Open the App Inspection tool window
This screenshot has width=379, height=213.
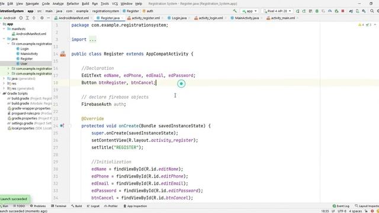(135, 206)
